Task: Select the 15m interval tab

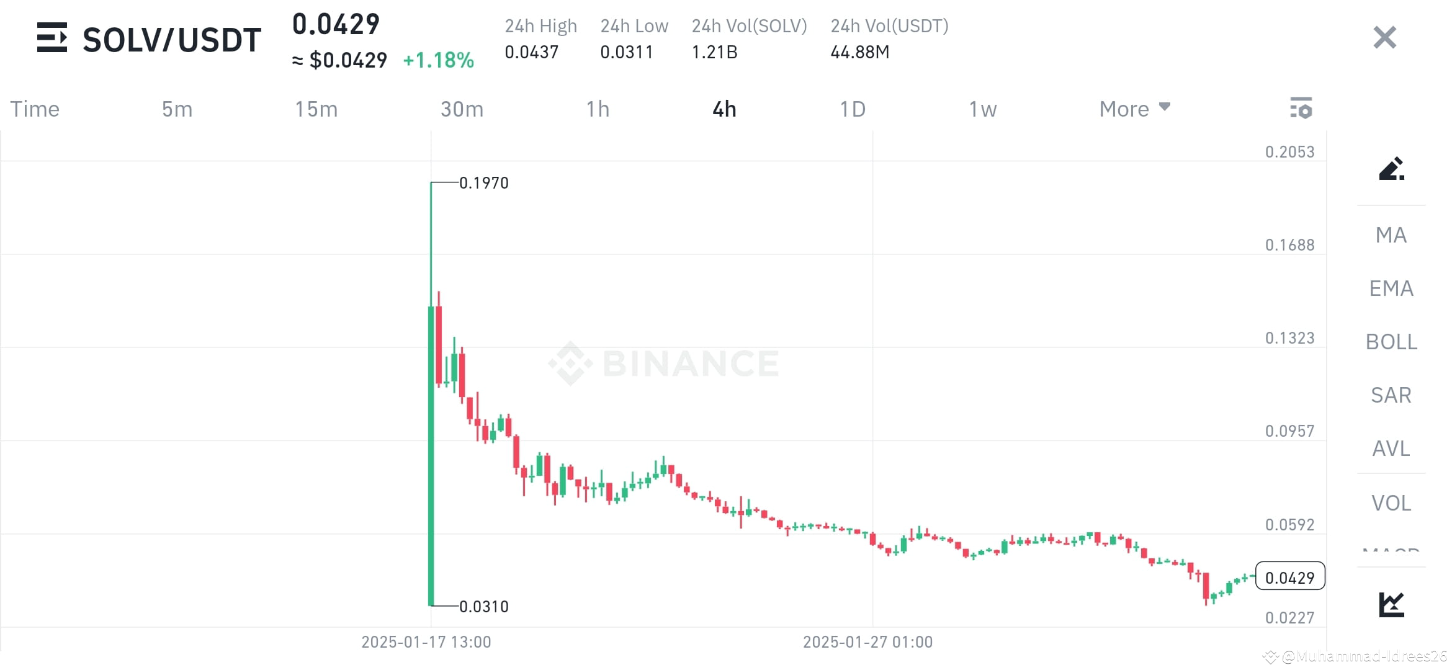Action: click(316, 109)
